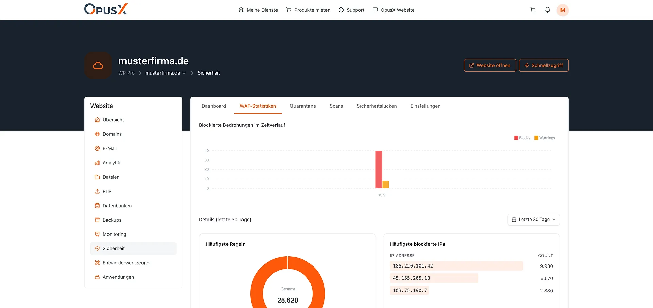This screenshot has height=308, width=653.
Task: Click the archive icon next to Backups
Action: (x=97, y=220)
